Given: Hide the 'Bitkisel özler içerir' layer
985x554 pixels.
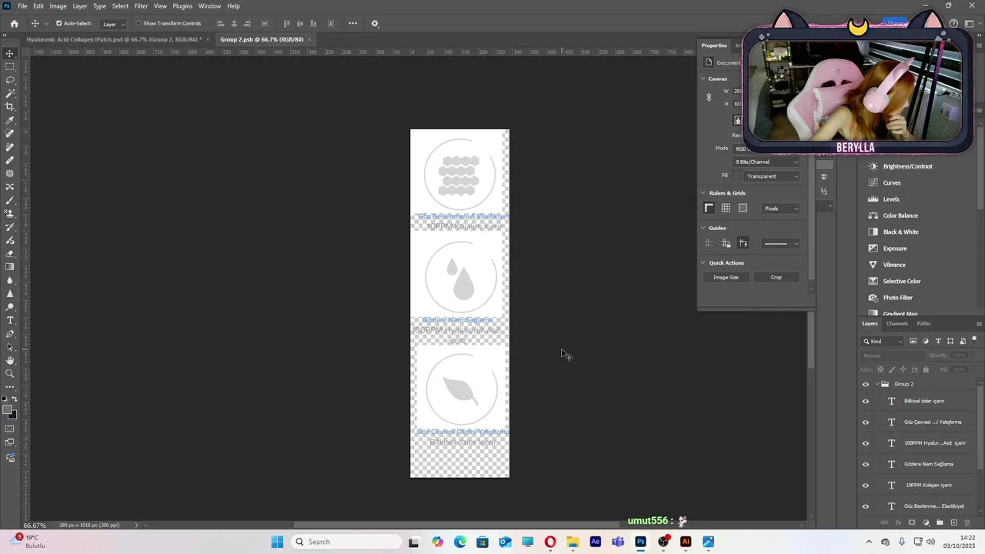Looking at the screenshot, I should coord(866,401).
